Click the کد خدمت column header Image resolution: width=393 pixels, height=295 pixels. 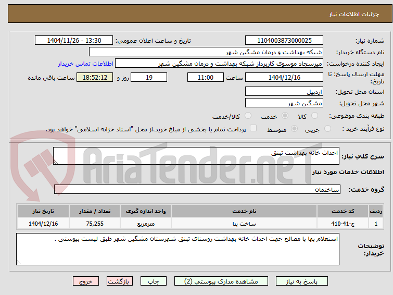click(x=343, y=211)
